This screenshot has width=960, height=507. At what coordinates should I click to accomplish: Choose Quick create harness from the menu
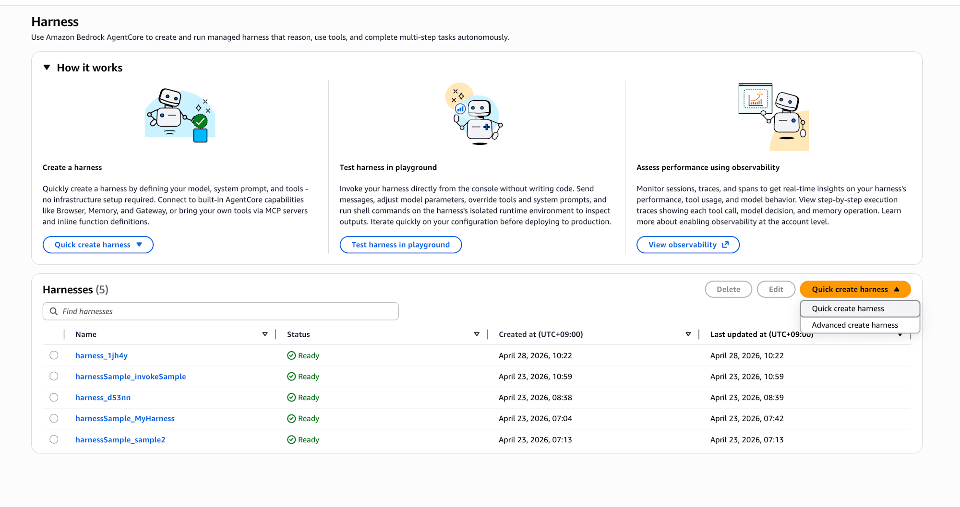click(860, 308)
